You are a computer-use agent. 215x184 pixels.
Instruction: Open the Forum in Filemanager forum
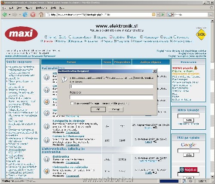coord(68,136)
